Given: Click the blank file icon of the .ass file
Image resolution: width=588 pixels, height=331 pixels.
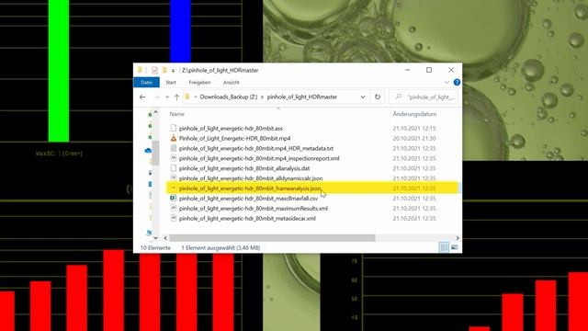Looking at the screenshot, I should point(174,128).
